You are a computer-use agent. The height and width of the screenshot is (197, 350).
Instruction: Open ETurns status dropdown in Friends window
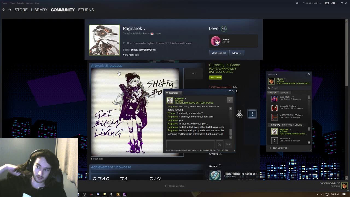(x=285, y=79)
